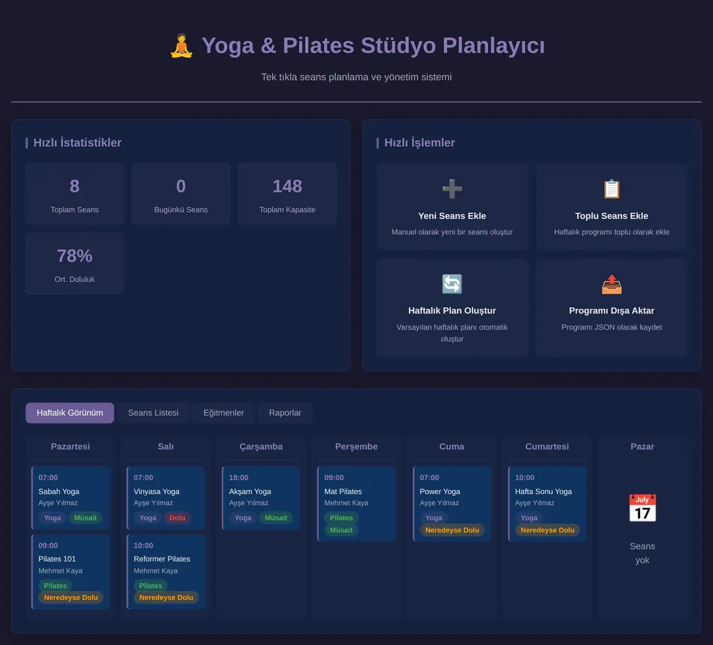This screenshot has width=713, height=645.
Task: Click the Bugünkü Seans statistic card
Action: (181, 194)
